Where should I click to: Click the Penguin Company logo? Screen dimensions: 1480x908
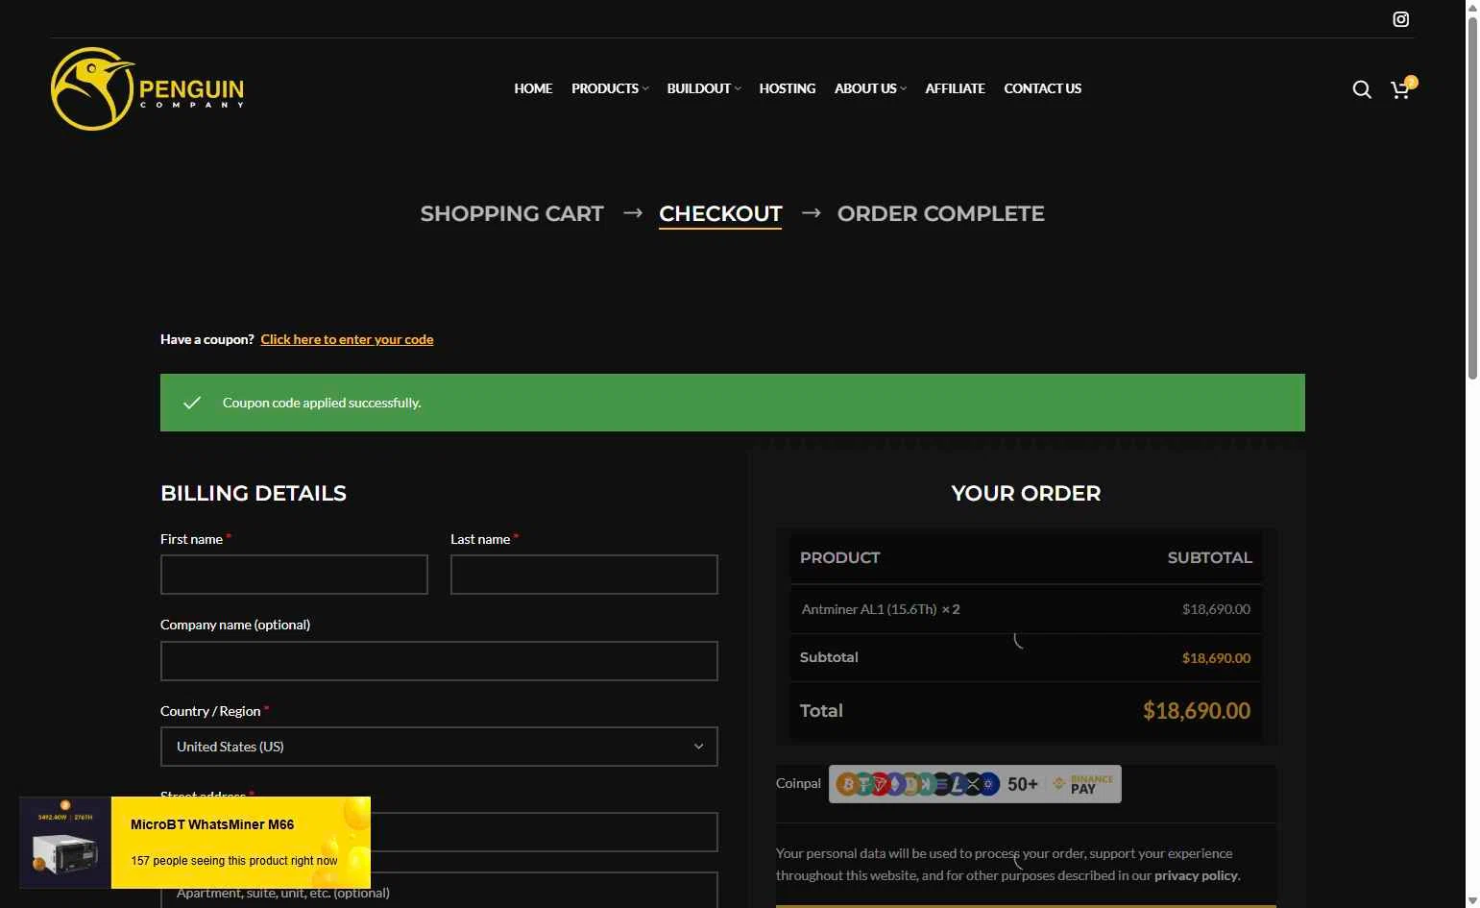tap(148, 88)
